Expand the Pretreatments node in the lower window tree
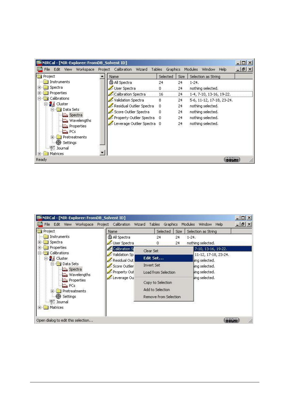 [52, 291]
